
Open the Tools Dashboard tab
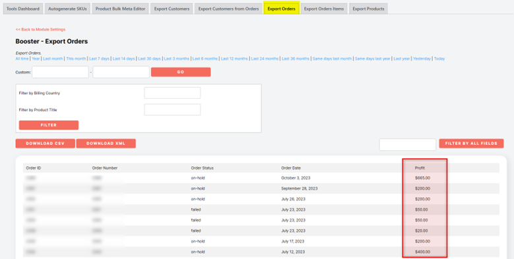[23, 9]
